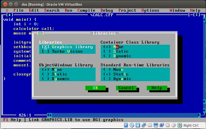Image resolution: width=206 pixels, height=129 pixels.
Task: Click the green host key arrow icon
Action: 180,125
